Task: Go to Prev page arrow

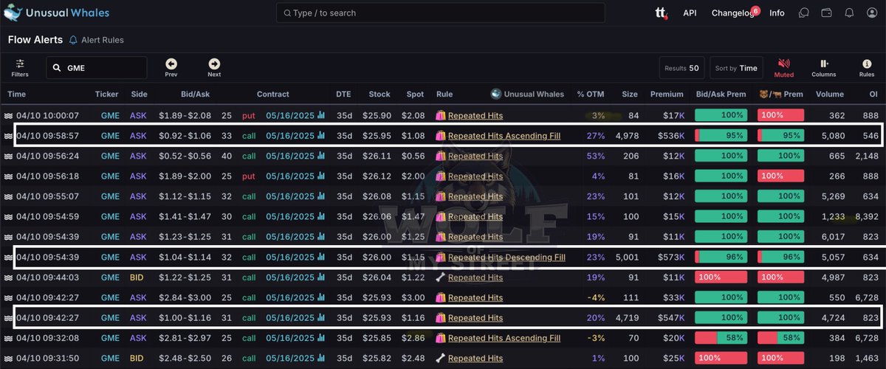Action: click(x=171, y=64)
